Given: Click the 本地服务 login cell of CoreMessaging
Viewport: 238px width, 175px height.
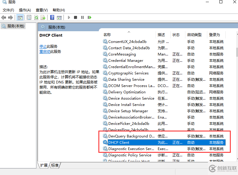Looking at the screenshot, I should point(216,54).
